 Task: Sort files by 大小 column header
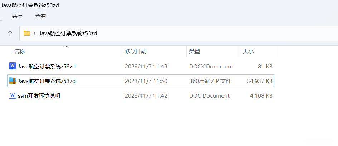[x=248, y=52]
